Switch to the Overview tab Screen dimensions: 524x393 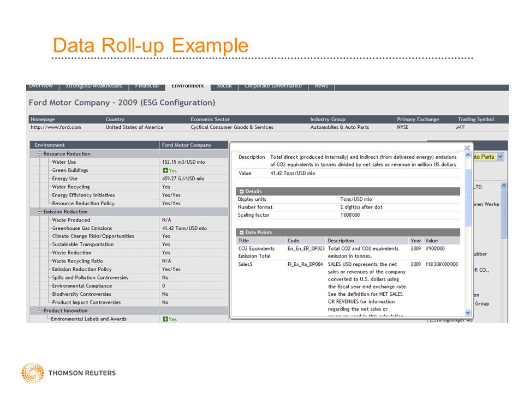41,86
